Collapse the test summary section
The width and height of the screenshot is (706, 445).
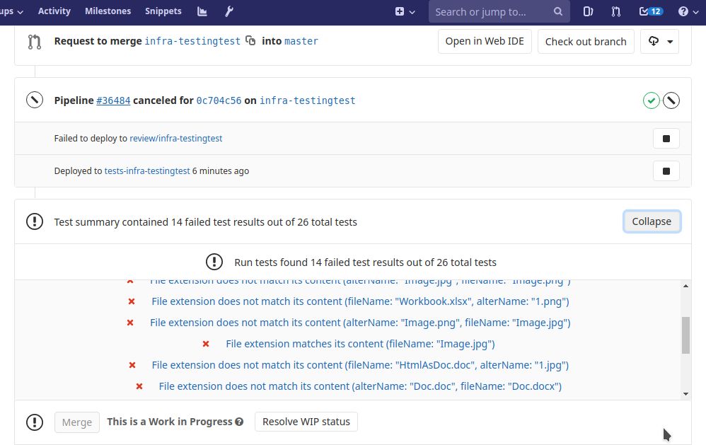[652, 221]
